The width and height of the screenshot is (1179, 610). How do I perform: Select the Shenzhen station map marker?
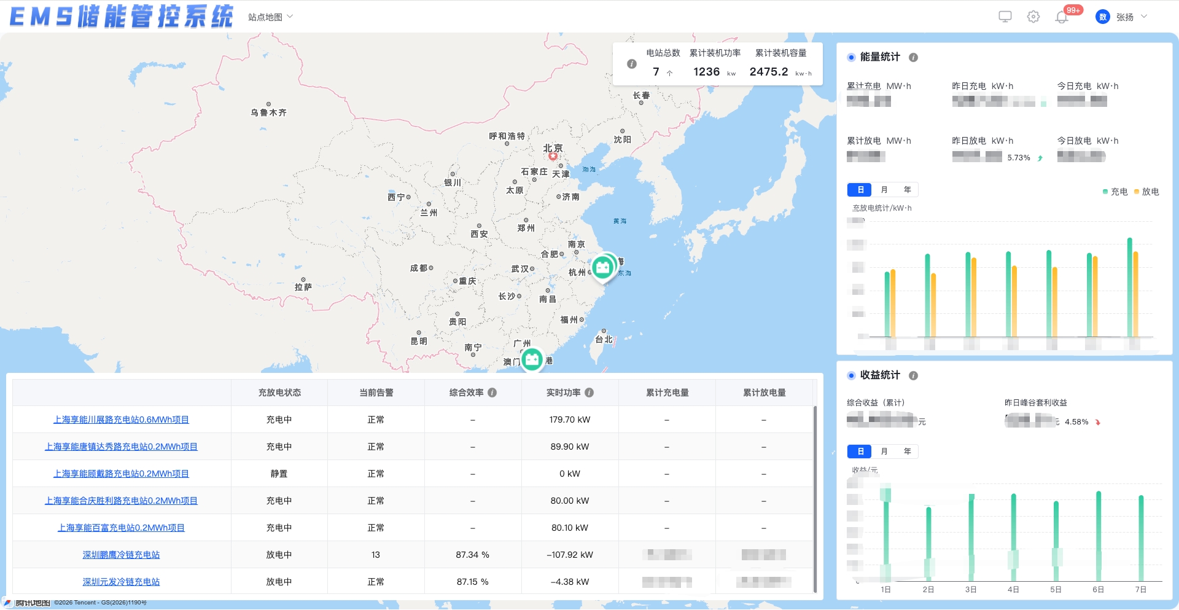(532, 359)
